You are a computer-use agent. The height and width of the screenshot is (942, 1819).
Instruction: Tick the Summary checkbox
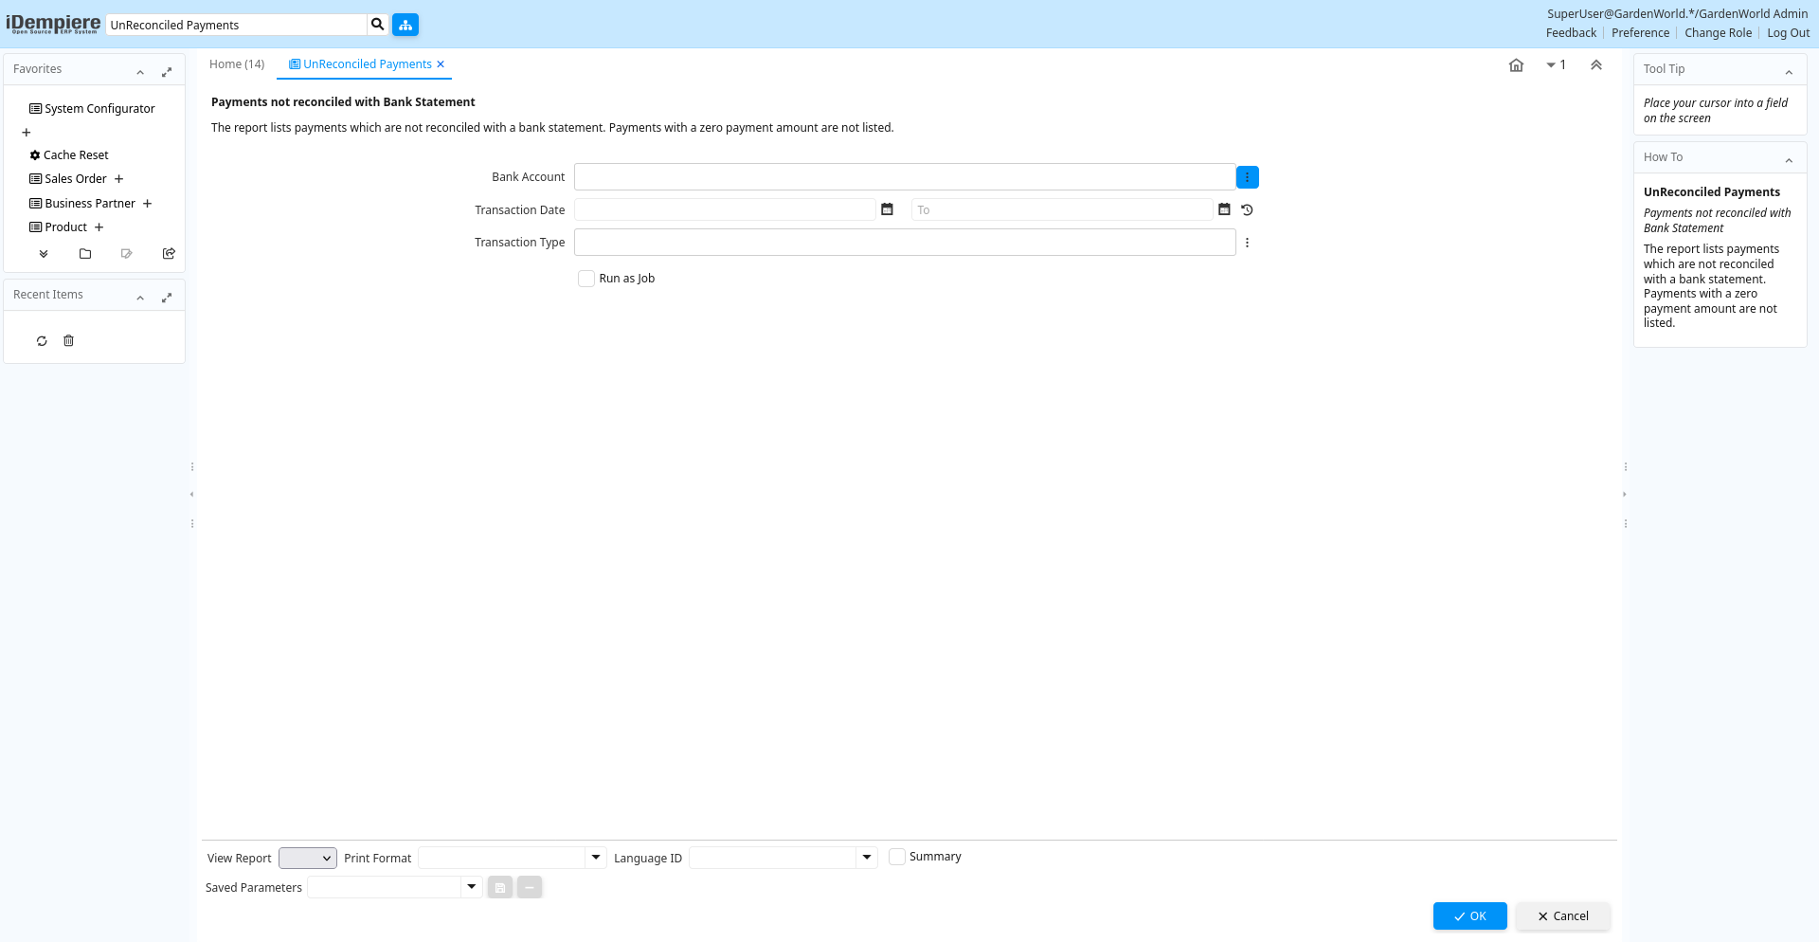(x=897, y=857)
